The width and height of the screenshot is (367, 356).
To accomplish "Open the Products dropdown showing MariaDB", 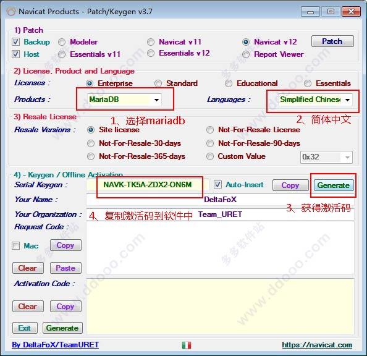I will coord(124,100).
